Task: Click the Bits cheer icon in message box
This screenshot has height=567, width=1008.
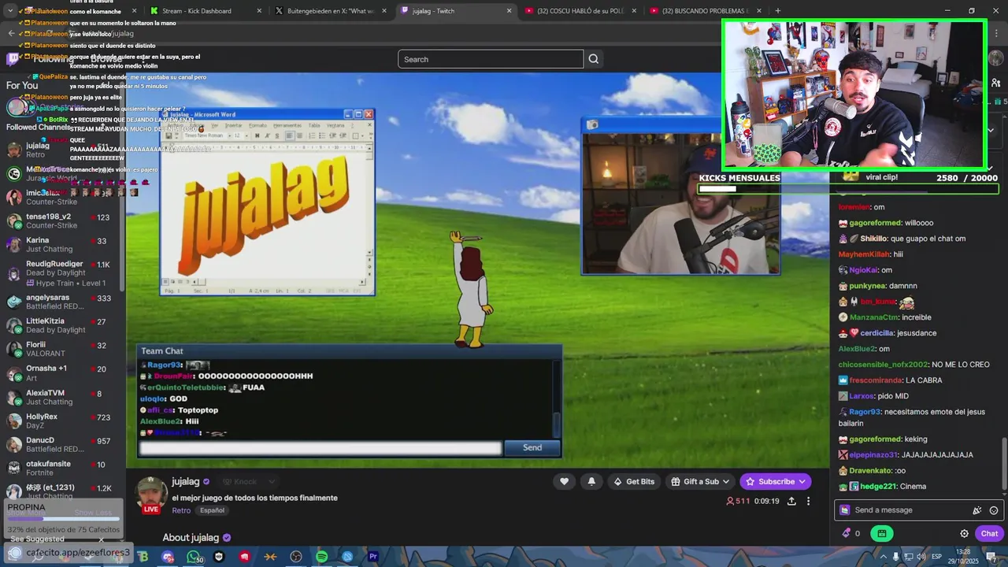Action: 976,510
